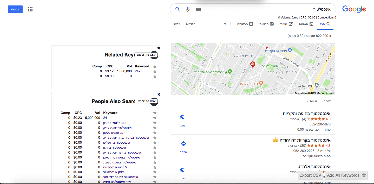Viewport: 374px width, 184px height.
Task: Open the אינסטלטור בחיפה והקריות listing title
Action: point(307,114)
